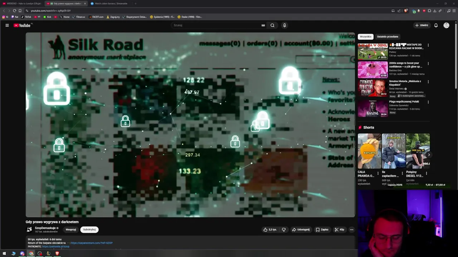The height and width of the screenshot is (257, 458).
Task: Open more actions ellipsis under video
Action: [351, 230]
